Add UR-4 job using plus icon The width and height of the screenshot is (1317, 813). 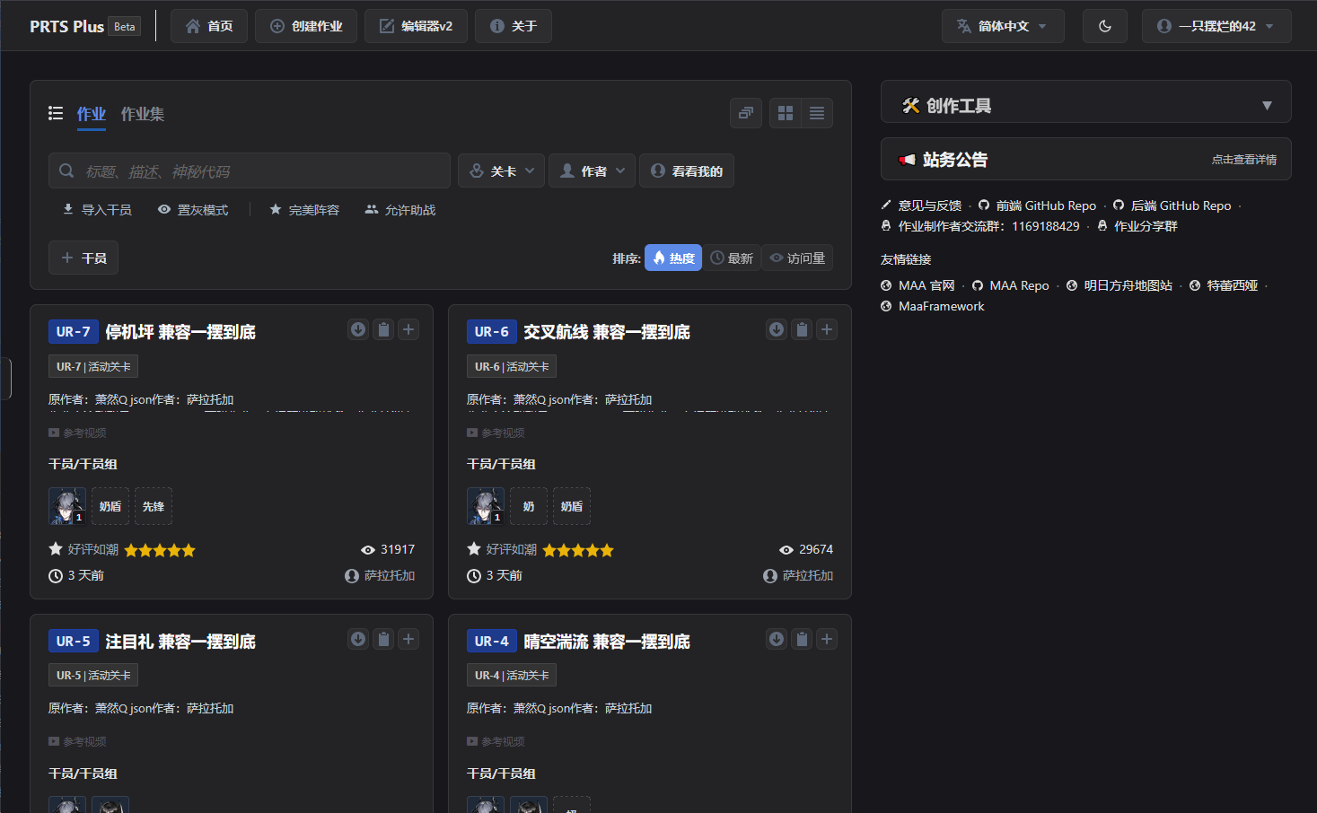coord(827,639)
